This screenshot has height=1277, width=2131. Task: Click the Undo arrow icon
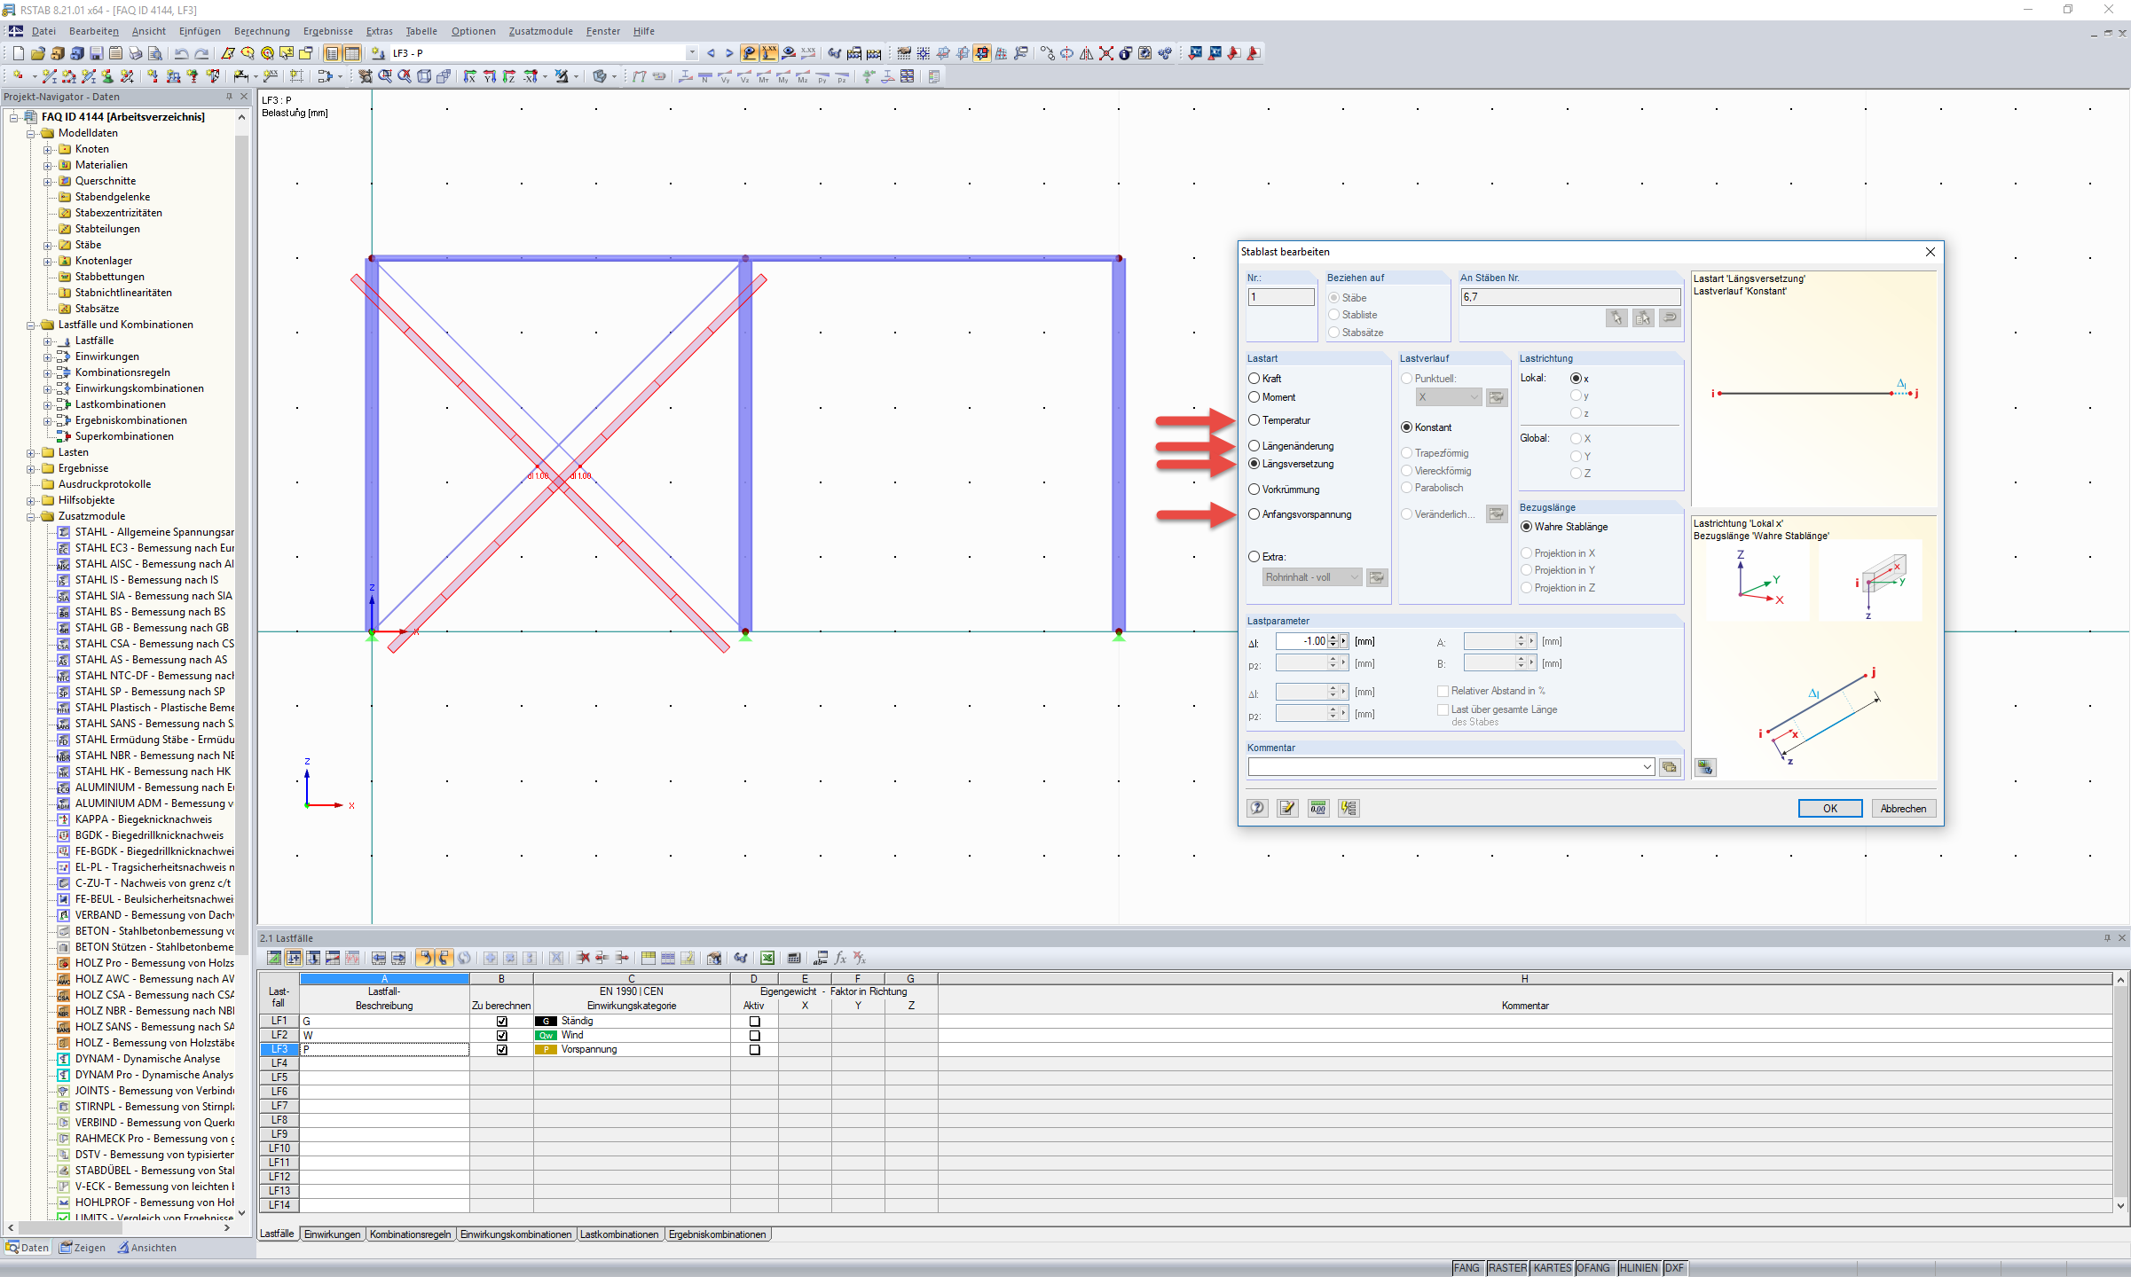181,53
